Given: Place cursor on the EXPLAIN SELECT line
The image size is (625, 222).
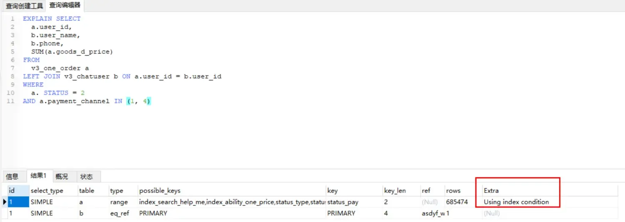Looking at the screenshot, I should click(52, 19).
